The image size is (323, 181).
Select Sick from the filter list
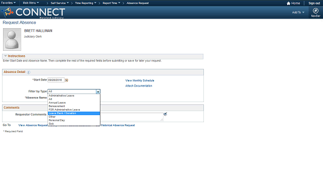click(x=74, y=124)
